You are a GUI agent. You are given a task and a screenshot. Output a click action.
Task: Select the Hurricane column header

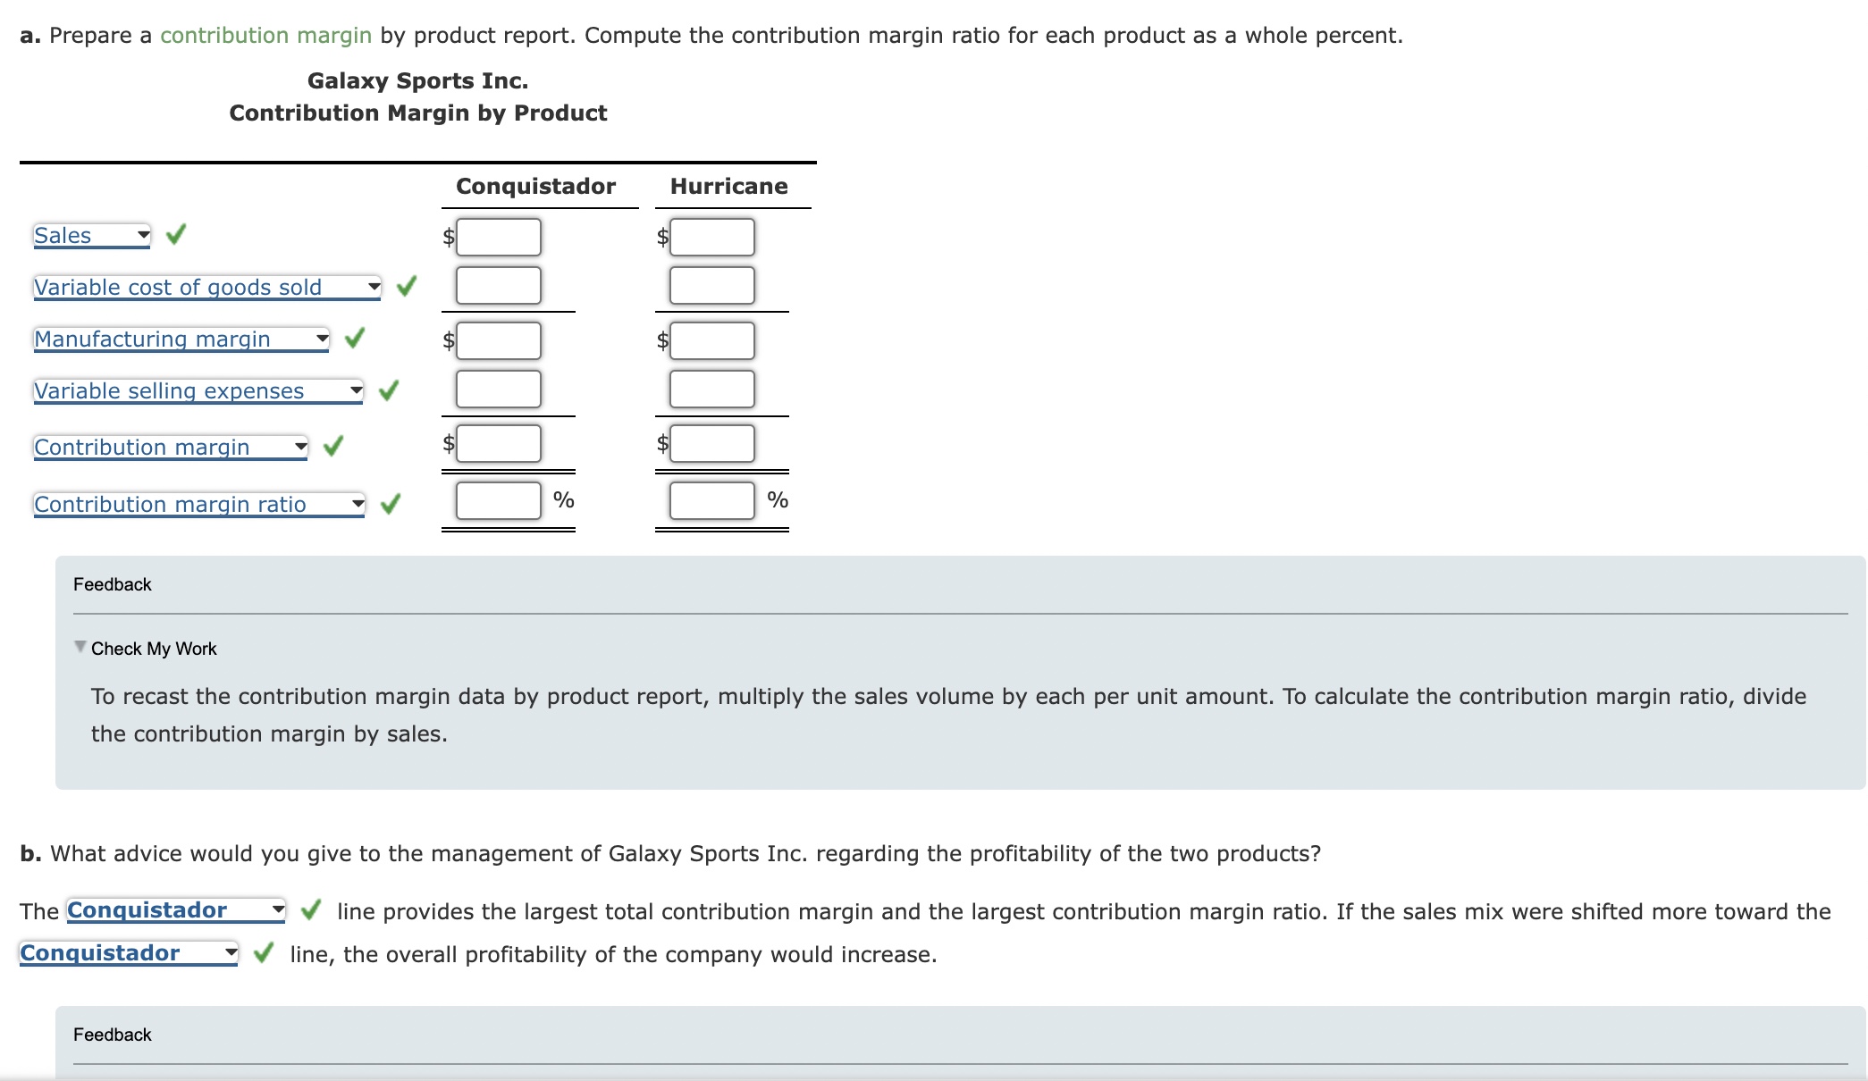[729, 187]
